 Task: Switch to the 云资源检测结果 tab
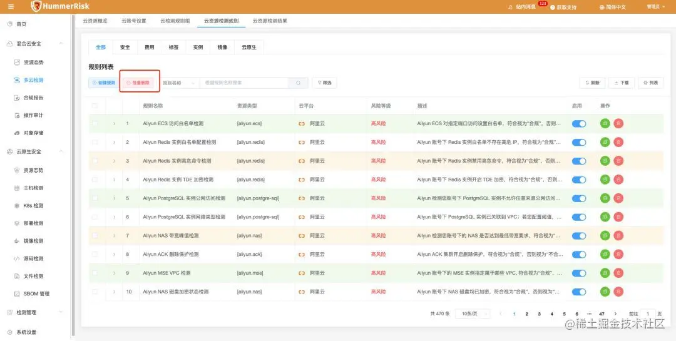click(x=270, y=21)
